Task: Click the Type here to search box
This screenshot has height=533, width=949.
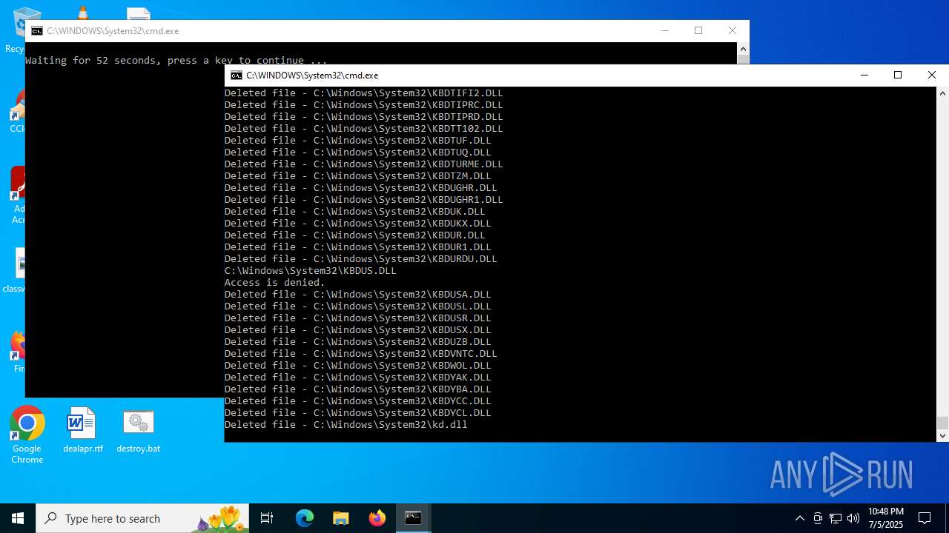Action: pos(143,518)
